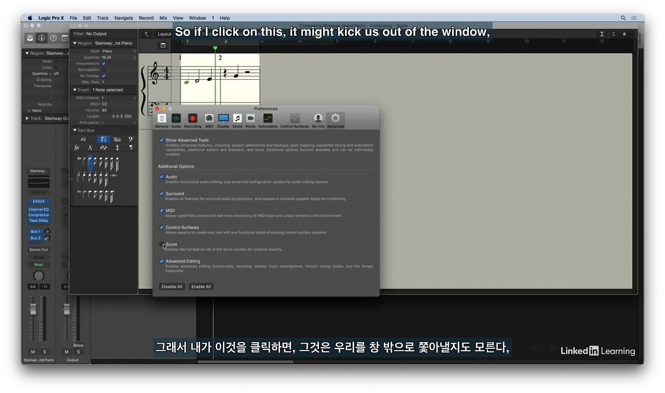This screenshot has width=665, height=393.
Task: Collapse the Part Box section
Action: click(75, 130)
